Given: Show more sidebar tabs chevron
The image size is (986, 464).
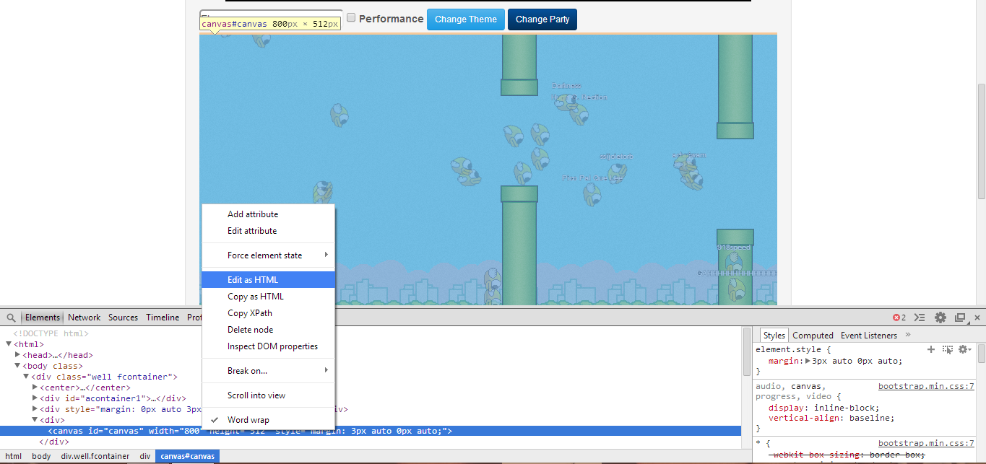Looking at the screenshot, I should tap(908, 335).
